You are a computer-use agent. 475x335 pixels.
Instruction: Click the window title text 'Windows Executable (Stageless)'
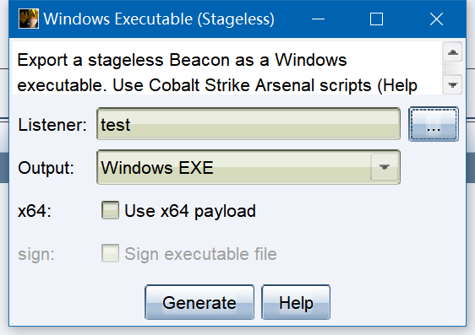(159, 19)
